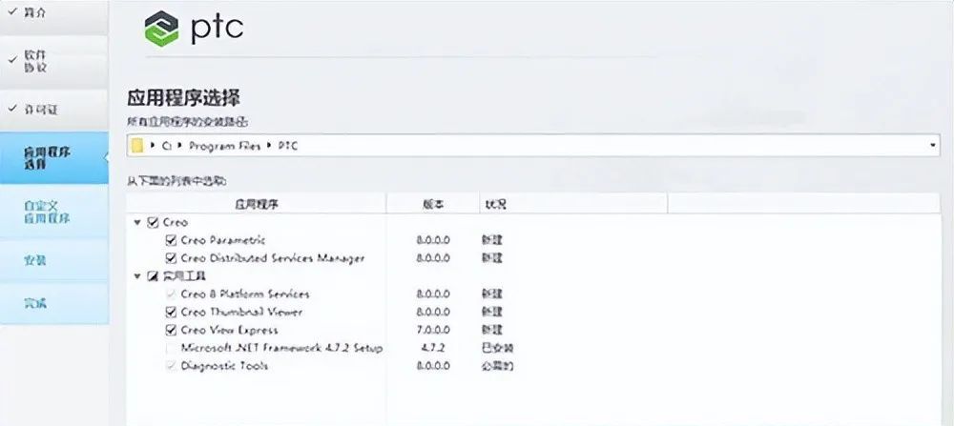Click the arrow before Program Files in path
The image size is (954, 426).
(180, 146)
